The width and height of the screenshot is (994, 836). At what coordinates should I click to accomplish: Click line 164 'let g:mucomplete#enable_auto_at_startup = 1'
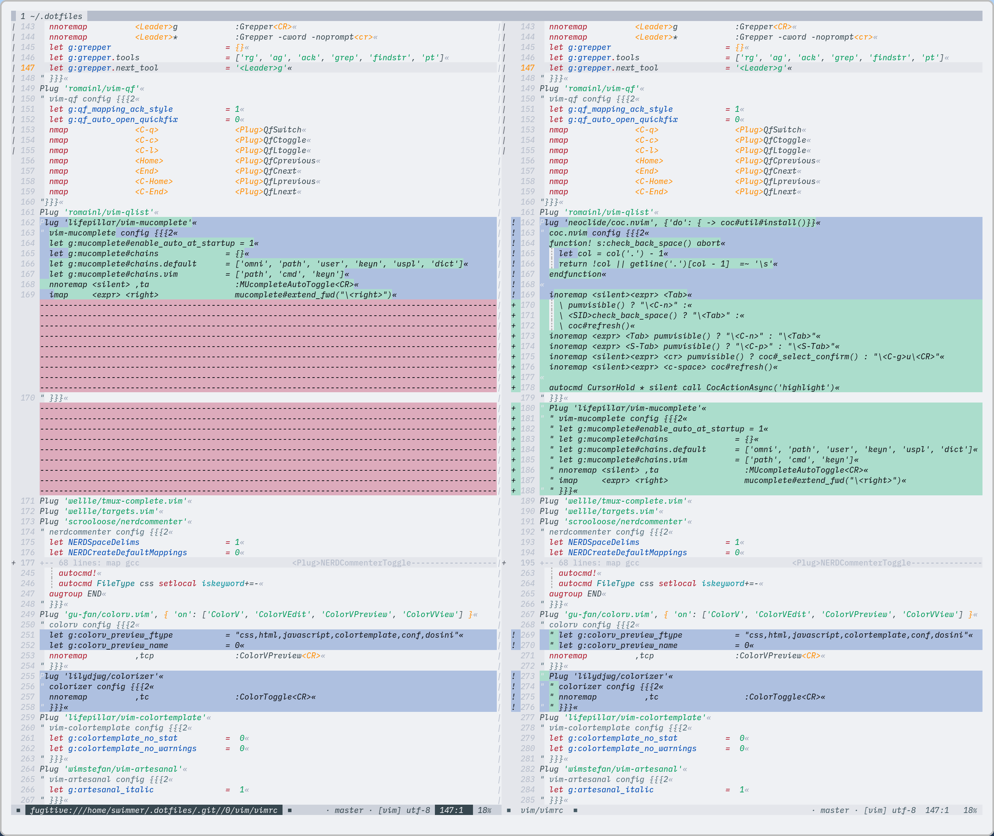tap(268, 243)
